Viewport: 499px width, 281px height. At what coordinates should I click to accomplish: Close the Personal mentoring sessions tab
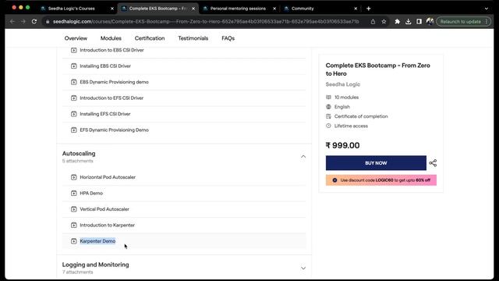click(x=274, y=9)
